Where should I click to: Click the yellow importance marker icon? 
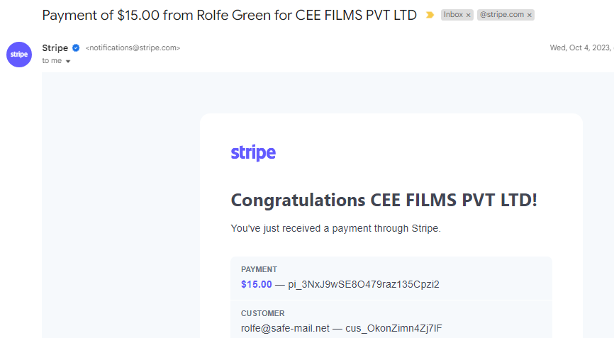tap(430, 15)
